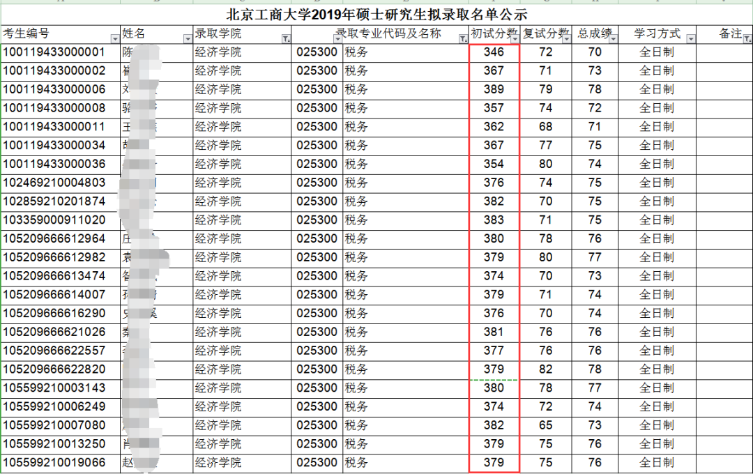The image size is (753, 474).
Task: Select candidate number 100119433000001 cell
Action: click(61, 52)
